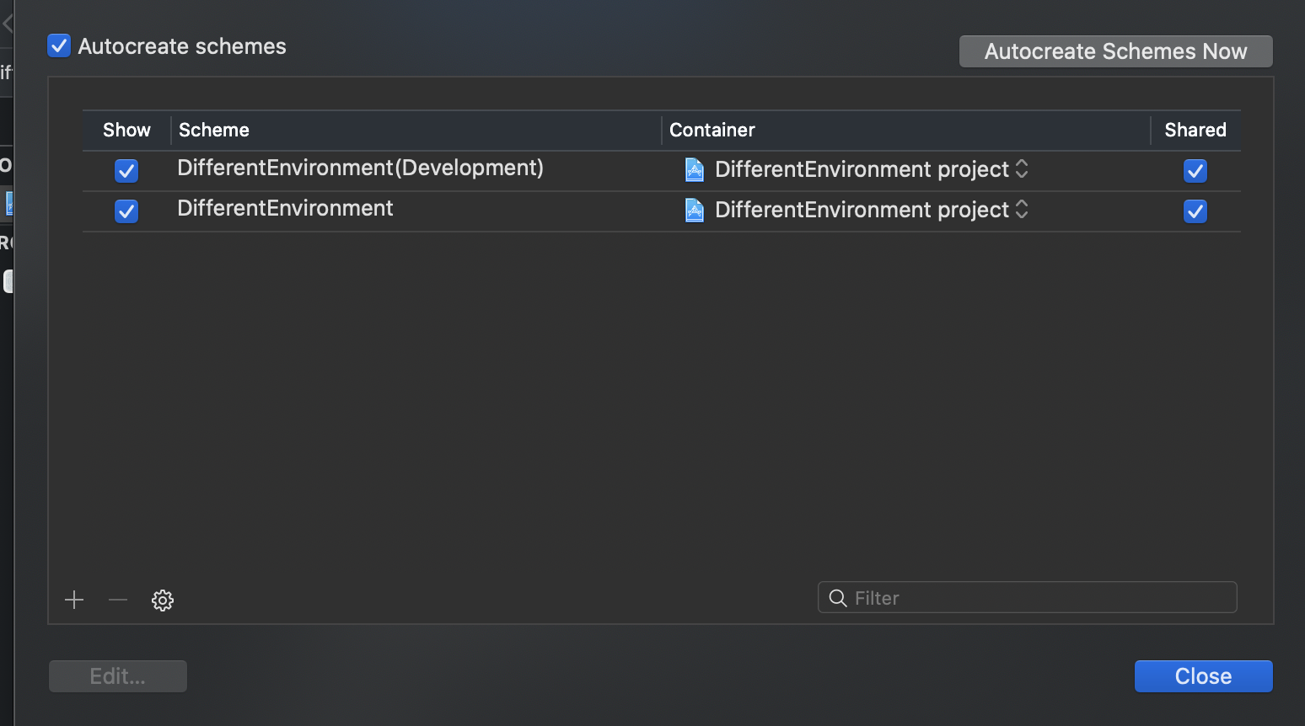Click project icon in second DifferentEnvironment row

pyautogui.click(x=695, y=210)
